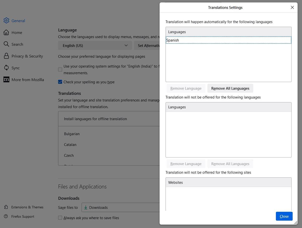The image size is (302, 228).
Task: Select Czech in offline translation list
Action: coord(69,155)
